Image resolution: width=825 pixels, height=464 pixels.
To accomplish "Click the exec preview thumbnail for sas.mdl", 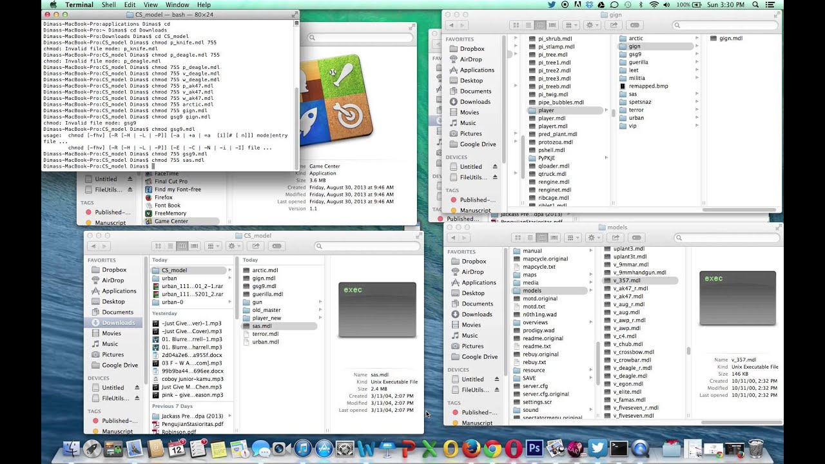I will tap(377, 310).
